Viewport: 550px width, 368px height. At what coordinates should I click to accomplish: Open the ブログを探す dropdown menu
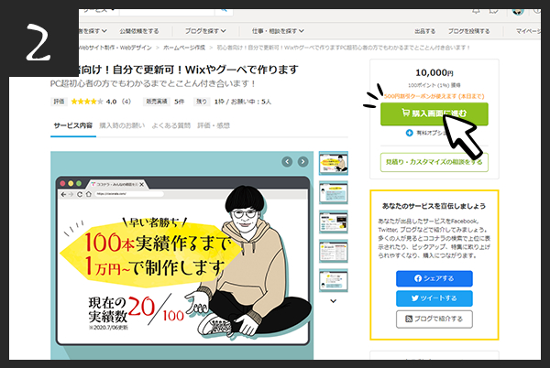pyautogui.click(x=205, y=31)
